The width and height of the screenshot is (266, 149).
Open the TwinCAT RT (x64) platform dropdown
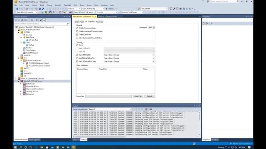(93, 9)
